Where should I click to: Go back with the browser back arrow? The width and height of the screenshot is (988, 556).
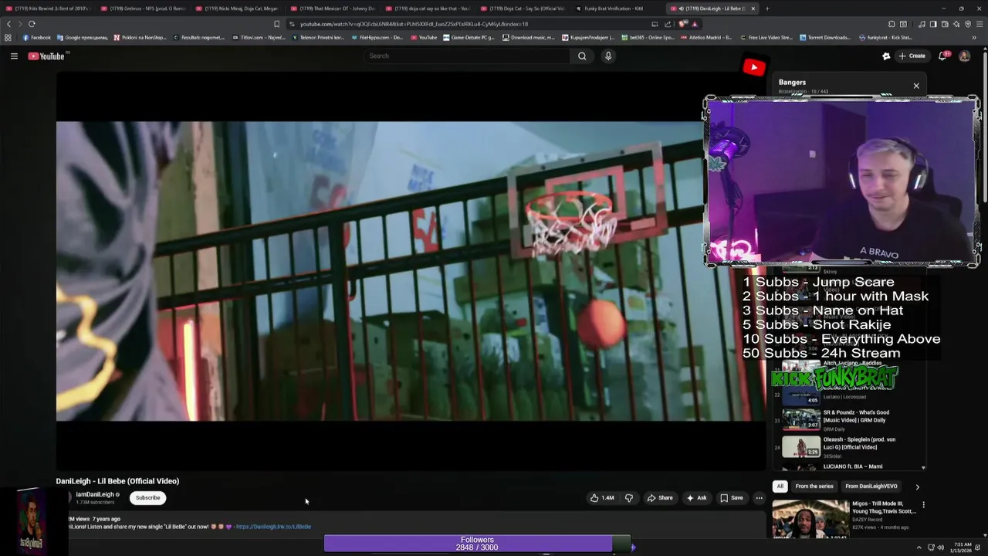coord(9,24)
